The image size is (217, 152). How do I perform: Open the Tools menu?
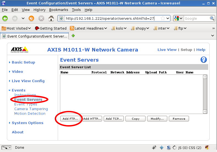click(76, 10)
